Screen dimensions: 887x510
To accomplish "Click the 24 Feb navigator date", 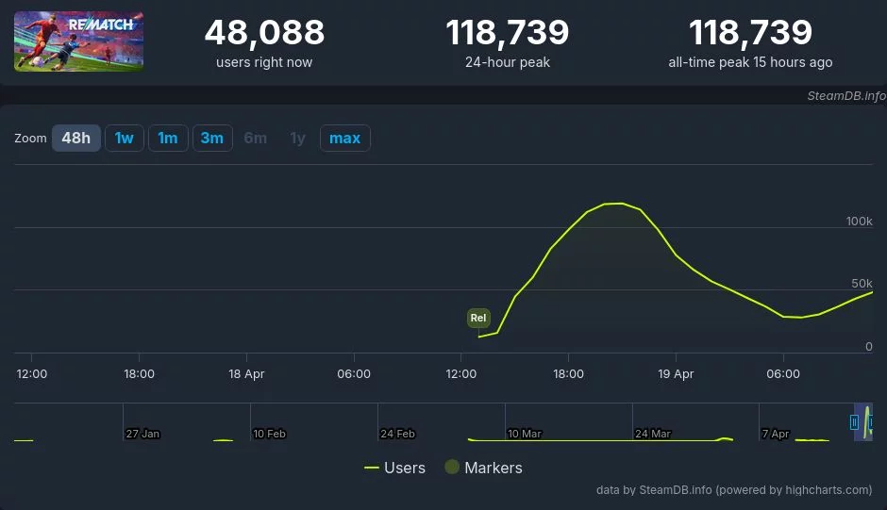I will 397,434.
